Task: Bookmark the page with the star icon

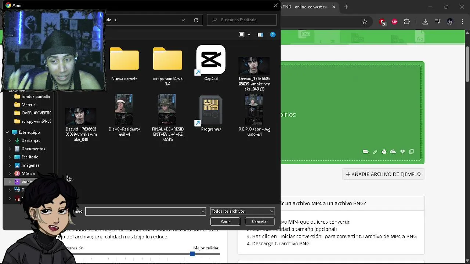Action: coord(365,22)
